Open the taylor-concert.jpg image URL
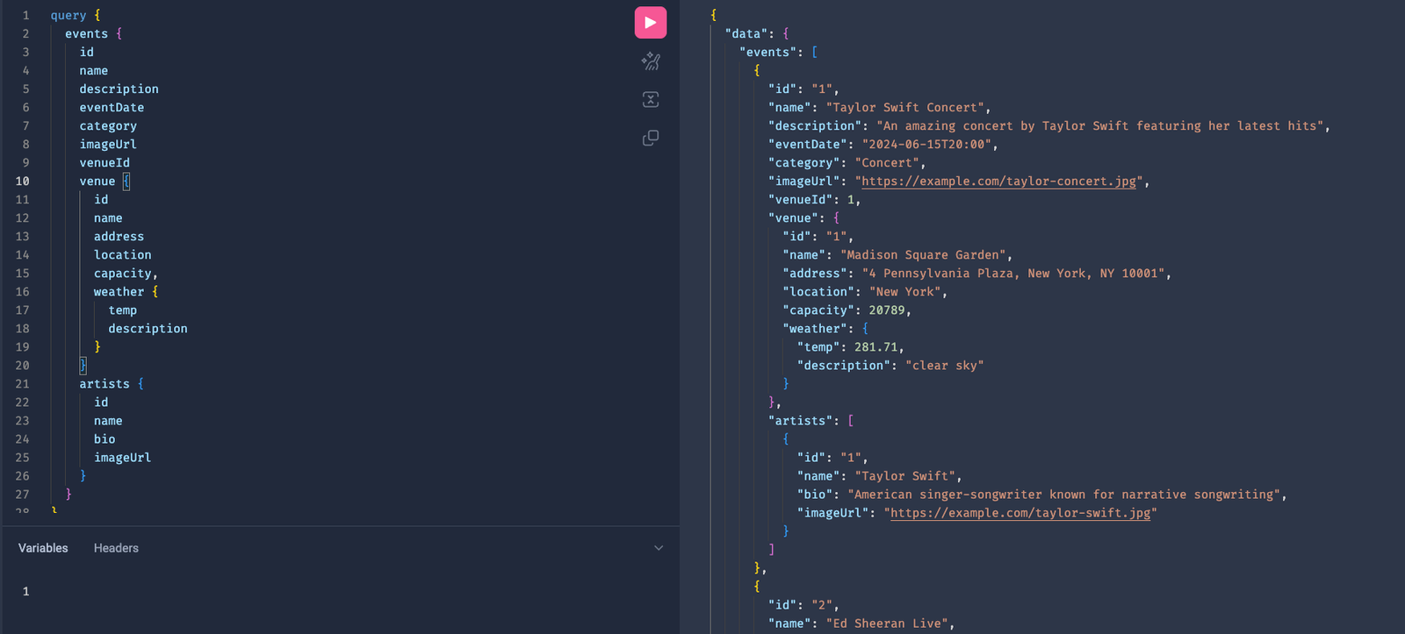 tap(998, 182)
